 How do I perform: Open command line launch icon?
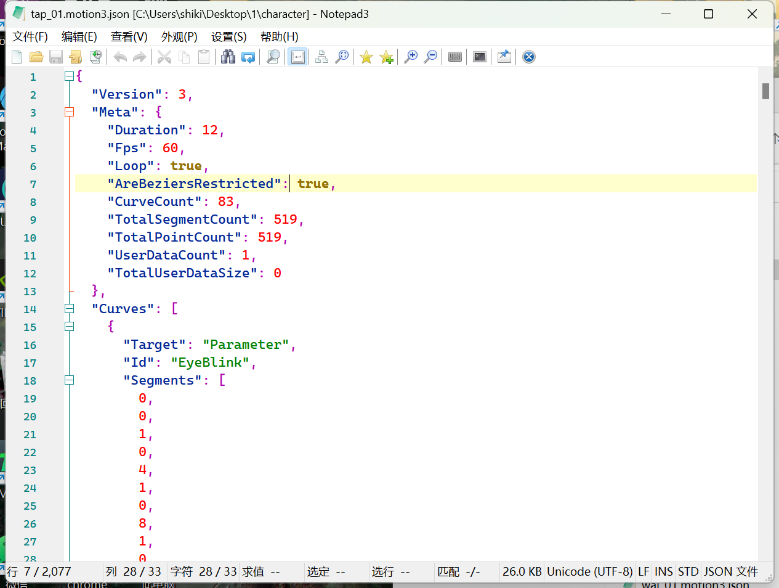tap(480, 57)
